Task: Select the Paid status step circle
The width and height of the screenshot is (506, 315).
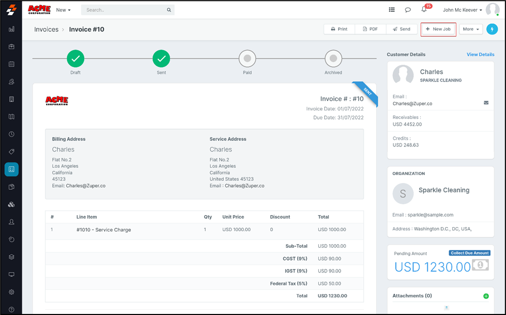Action: tap(247, 59)
